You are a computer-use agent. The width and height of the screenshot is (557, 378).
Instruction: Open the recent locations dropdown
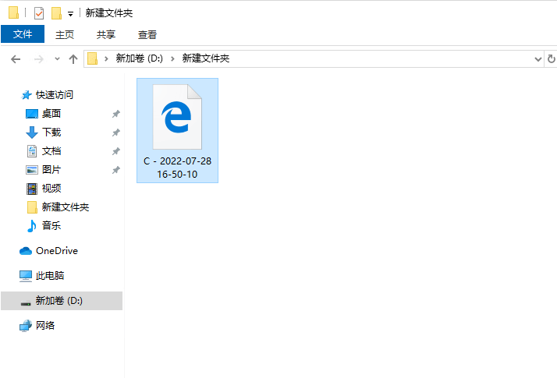coord(57,59)
